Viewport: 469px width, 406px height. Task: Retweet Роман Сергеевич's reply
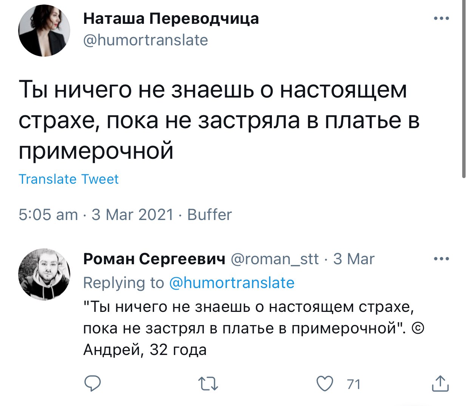tap(208, 384)
